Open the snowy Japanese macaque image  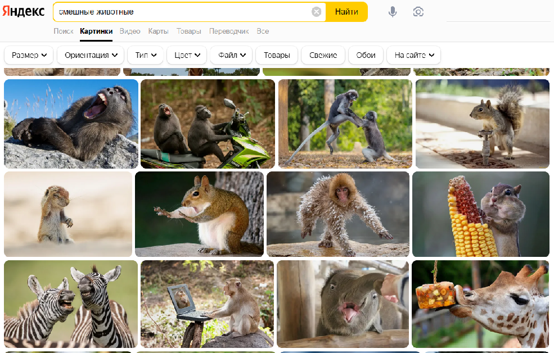click(x=338, y=214)
